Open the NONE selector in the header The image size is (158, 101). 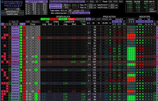coord(15,24)
